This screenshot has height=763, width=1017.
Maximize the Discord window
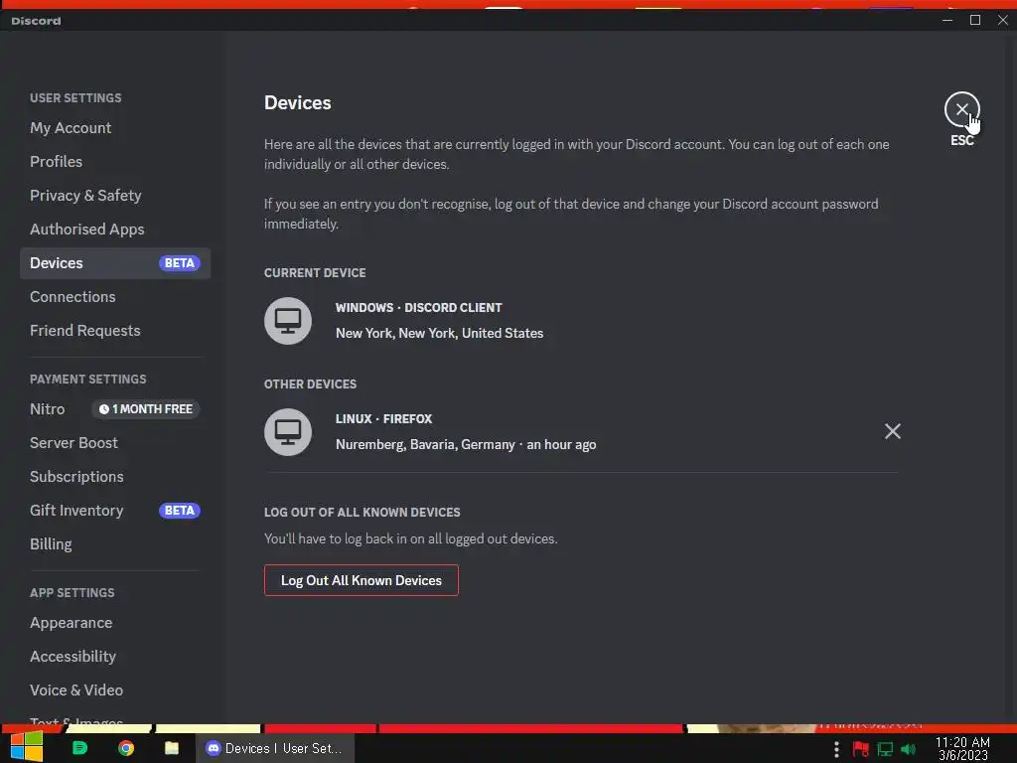tap(975, 20)
